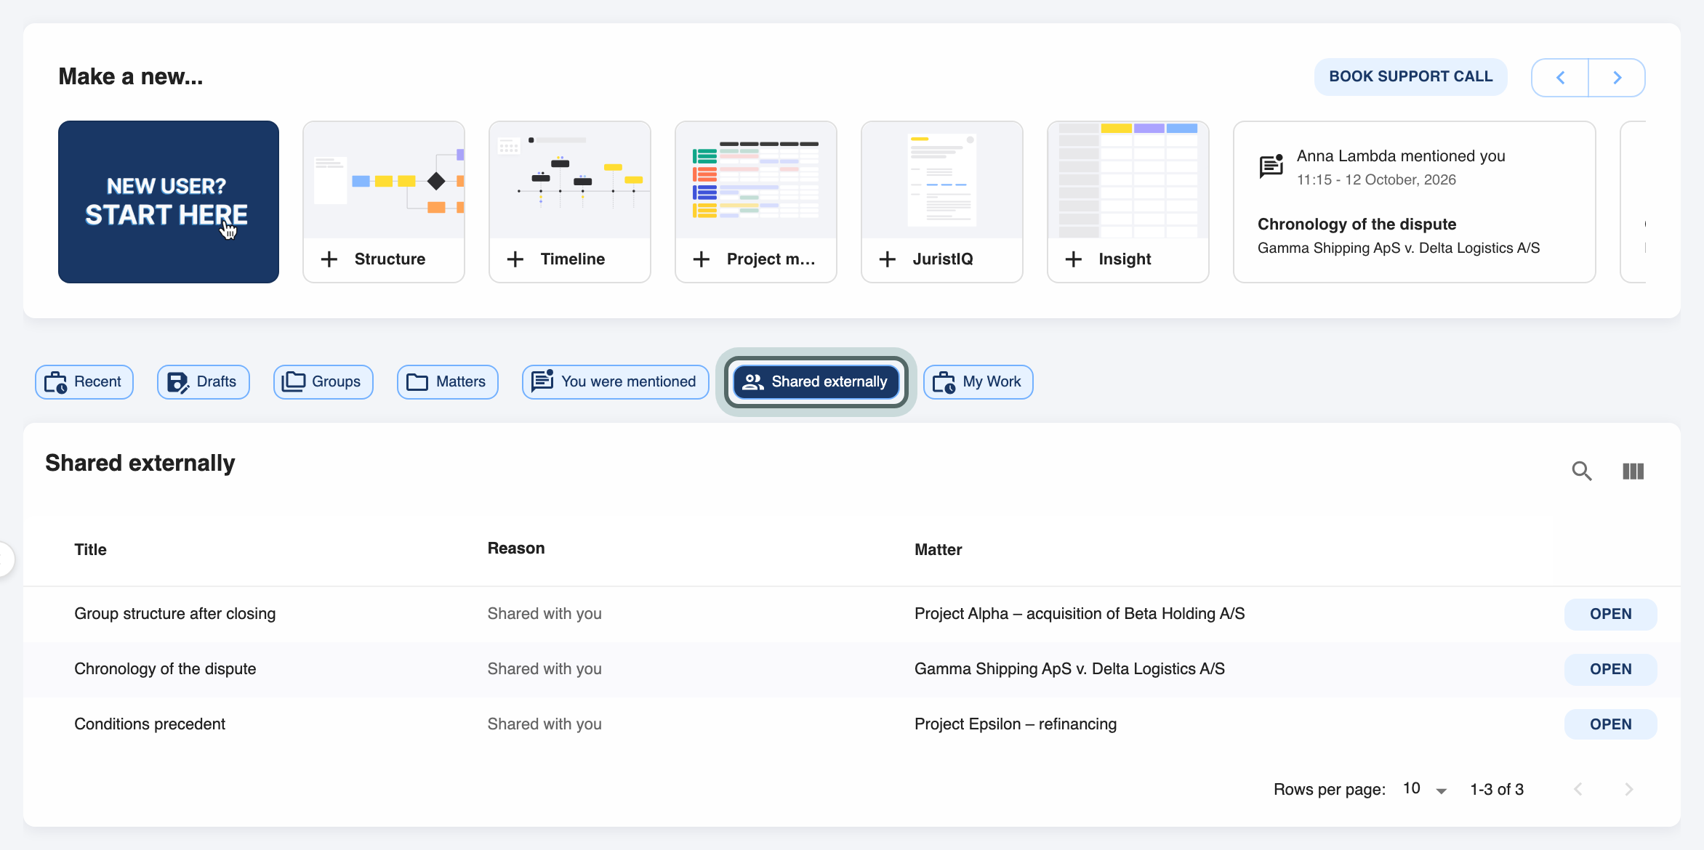
Task: Click the plus icon on JuristIQ card
Action: click(x=888, y=259)
